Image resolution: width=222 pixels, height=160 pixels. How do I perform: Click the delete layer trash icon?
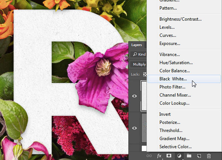pyautogui.click(x=209, y=156)
